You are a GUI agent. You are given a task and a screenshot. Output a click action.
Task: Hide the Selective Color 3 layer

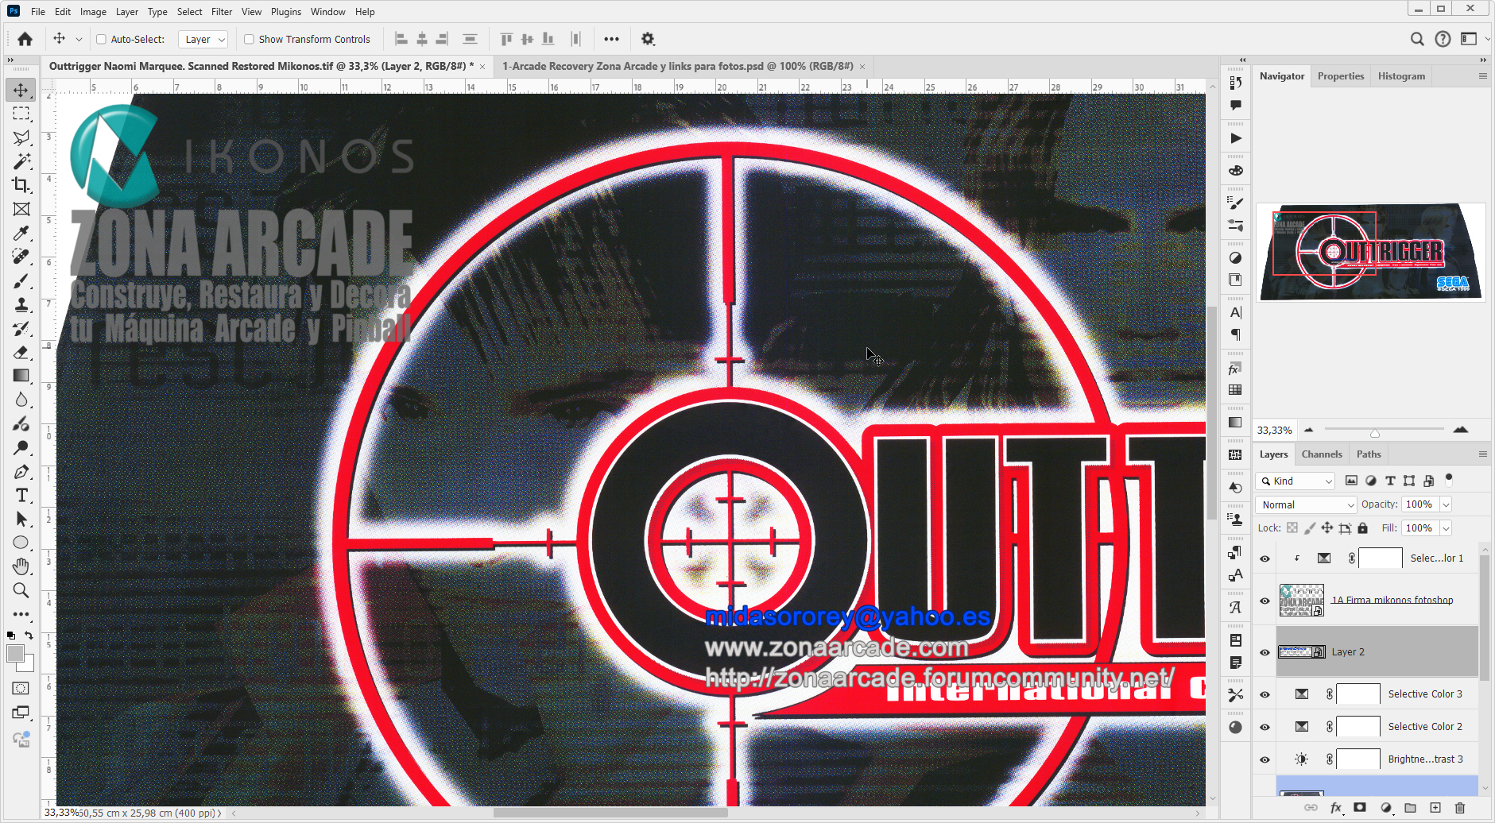pyautogui.click(x=1265, y=694)
